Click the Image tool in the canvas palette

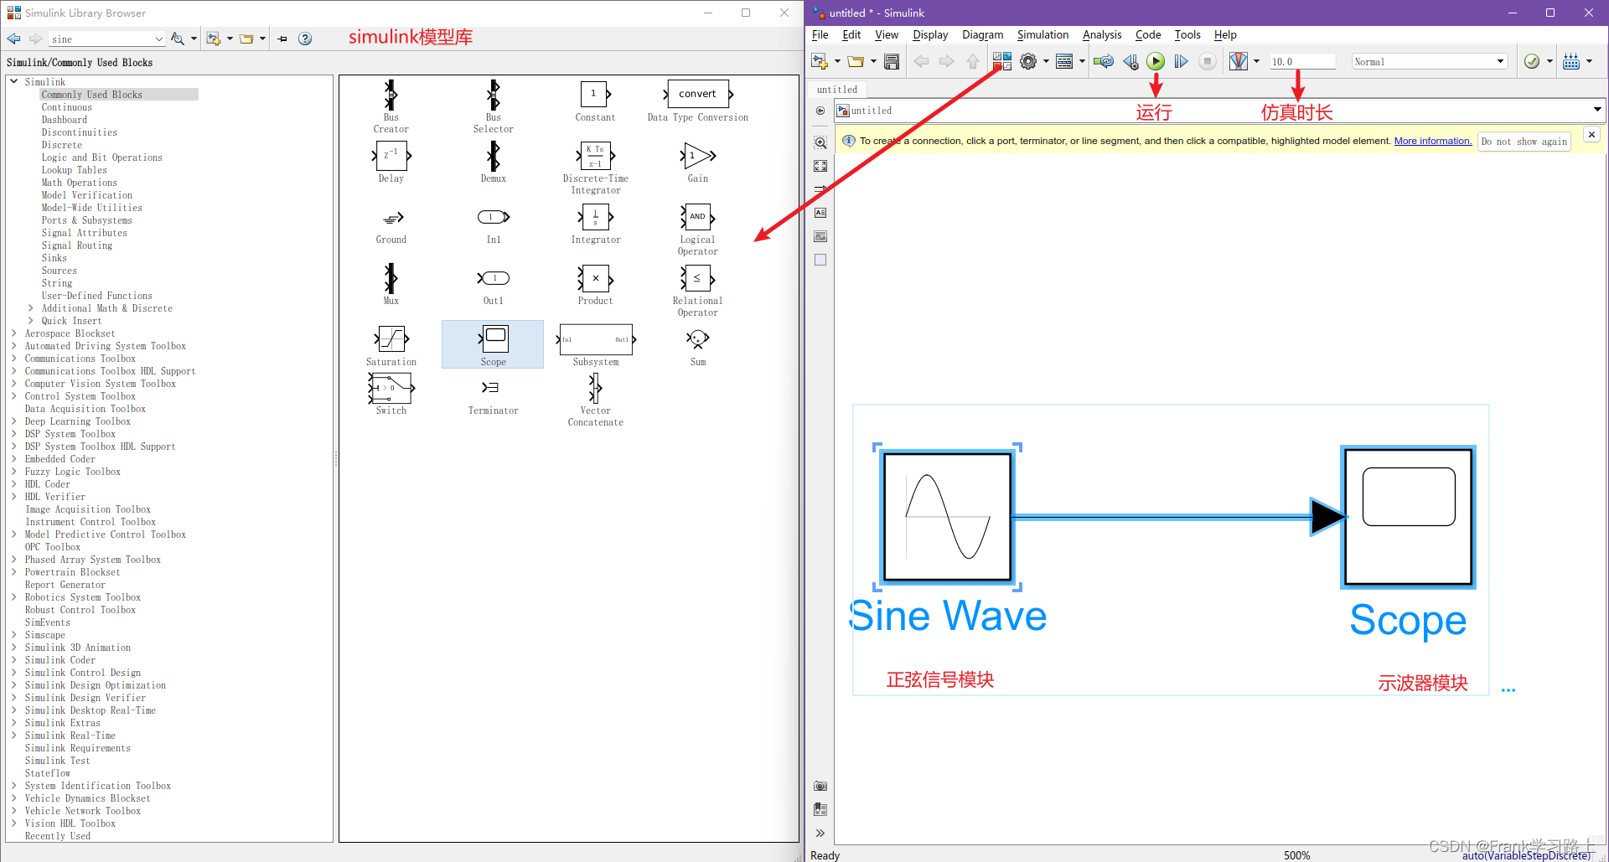[820, 236]
